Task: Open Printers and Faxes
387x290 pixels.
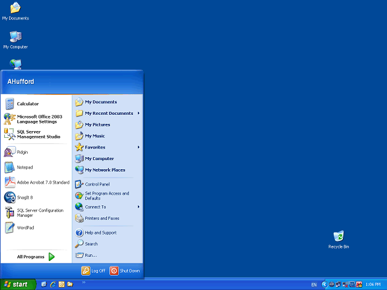Action: pos(108,218)
